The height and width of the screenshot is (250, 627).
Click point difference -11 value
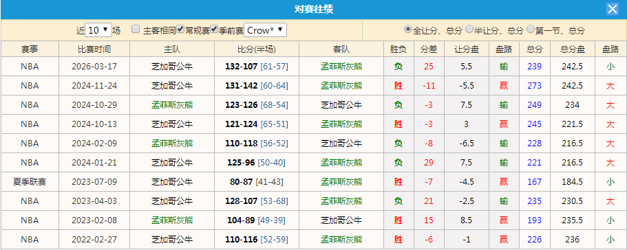coord(429,86)
